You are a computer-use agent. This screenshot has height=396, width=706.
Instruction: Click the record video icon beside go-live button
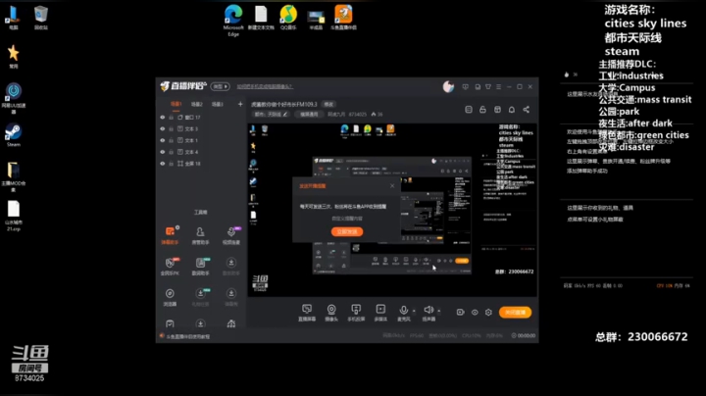coord(460,312)
